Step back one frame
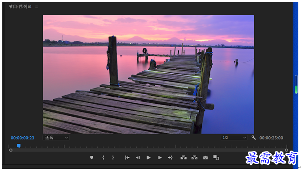This screenshot has width=301, height=172. pyautogui.click(x=138, y=158)
